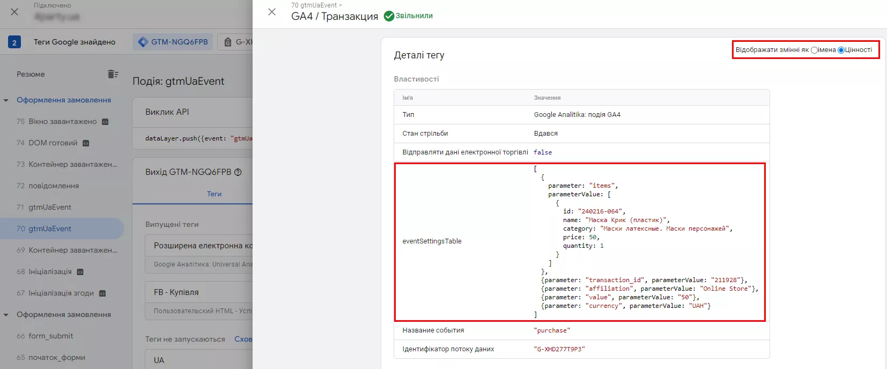Click the API icon next to Ініціалізація

[x=80, y=272]
